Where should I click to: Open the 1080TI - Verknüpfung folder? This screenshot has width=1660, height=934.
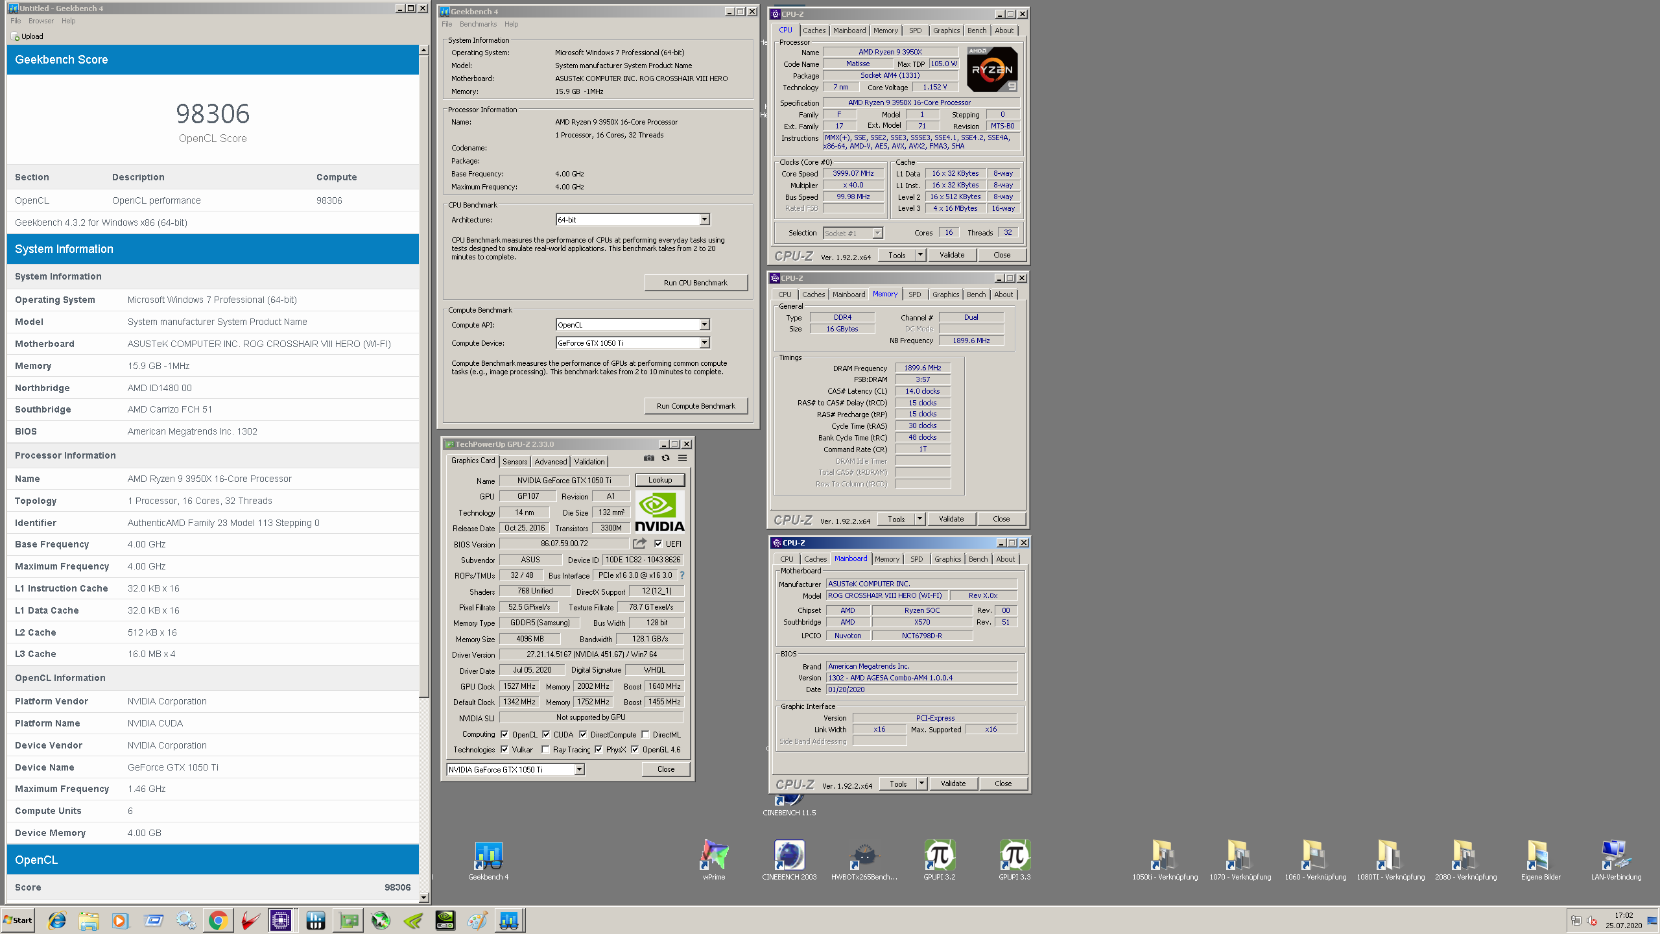coord(1390,861)
